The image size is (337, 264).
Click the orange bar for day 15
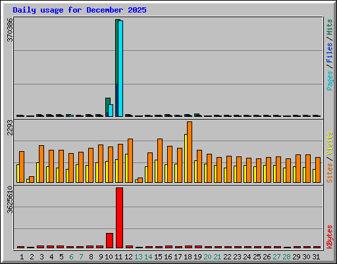[160, 160]
